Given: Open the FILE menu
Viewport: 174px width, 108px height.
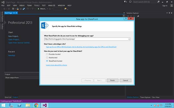Looking at the screenshot, I should pos(3,6).
